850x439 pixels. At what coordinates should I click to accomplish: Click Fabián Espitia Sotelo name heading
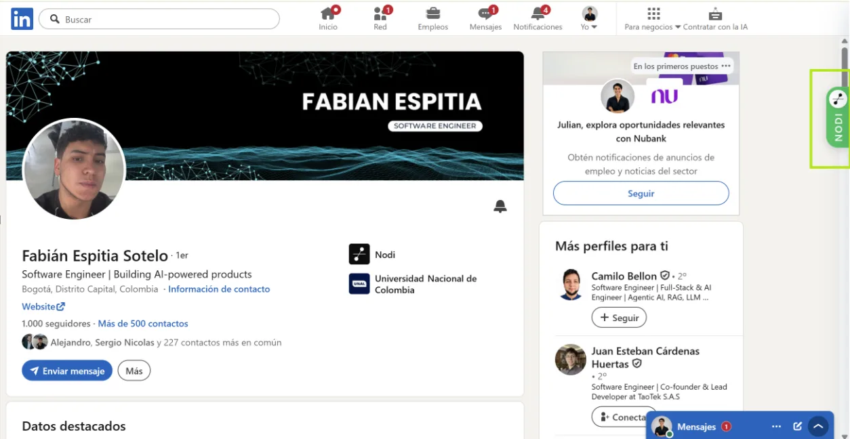point(95,256)
